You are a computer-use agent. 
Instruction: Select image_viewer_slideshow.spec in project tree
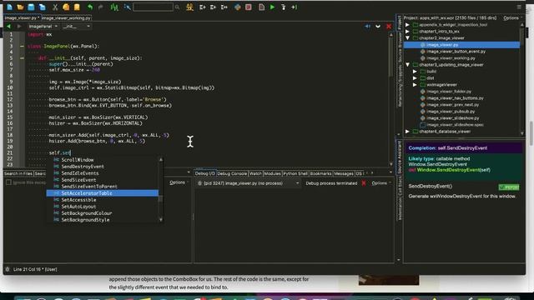pos(455,124)
